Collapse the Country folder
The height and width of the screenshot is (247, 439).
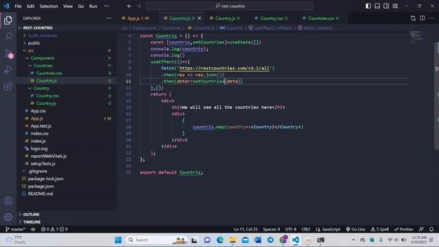(x=67, y=89)
